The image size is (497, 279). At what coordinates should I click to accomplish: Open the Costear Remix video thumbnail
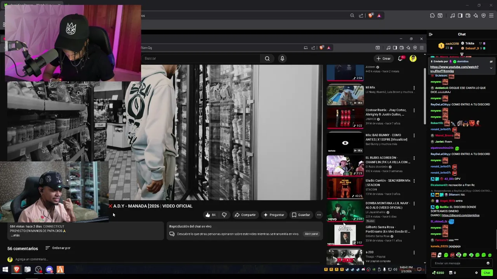(x=345, y=118)
